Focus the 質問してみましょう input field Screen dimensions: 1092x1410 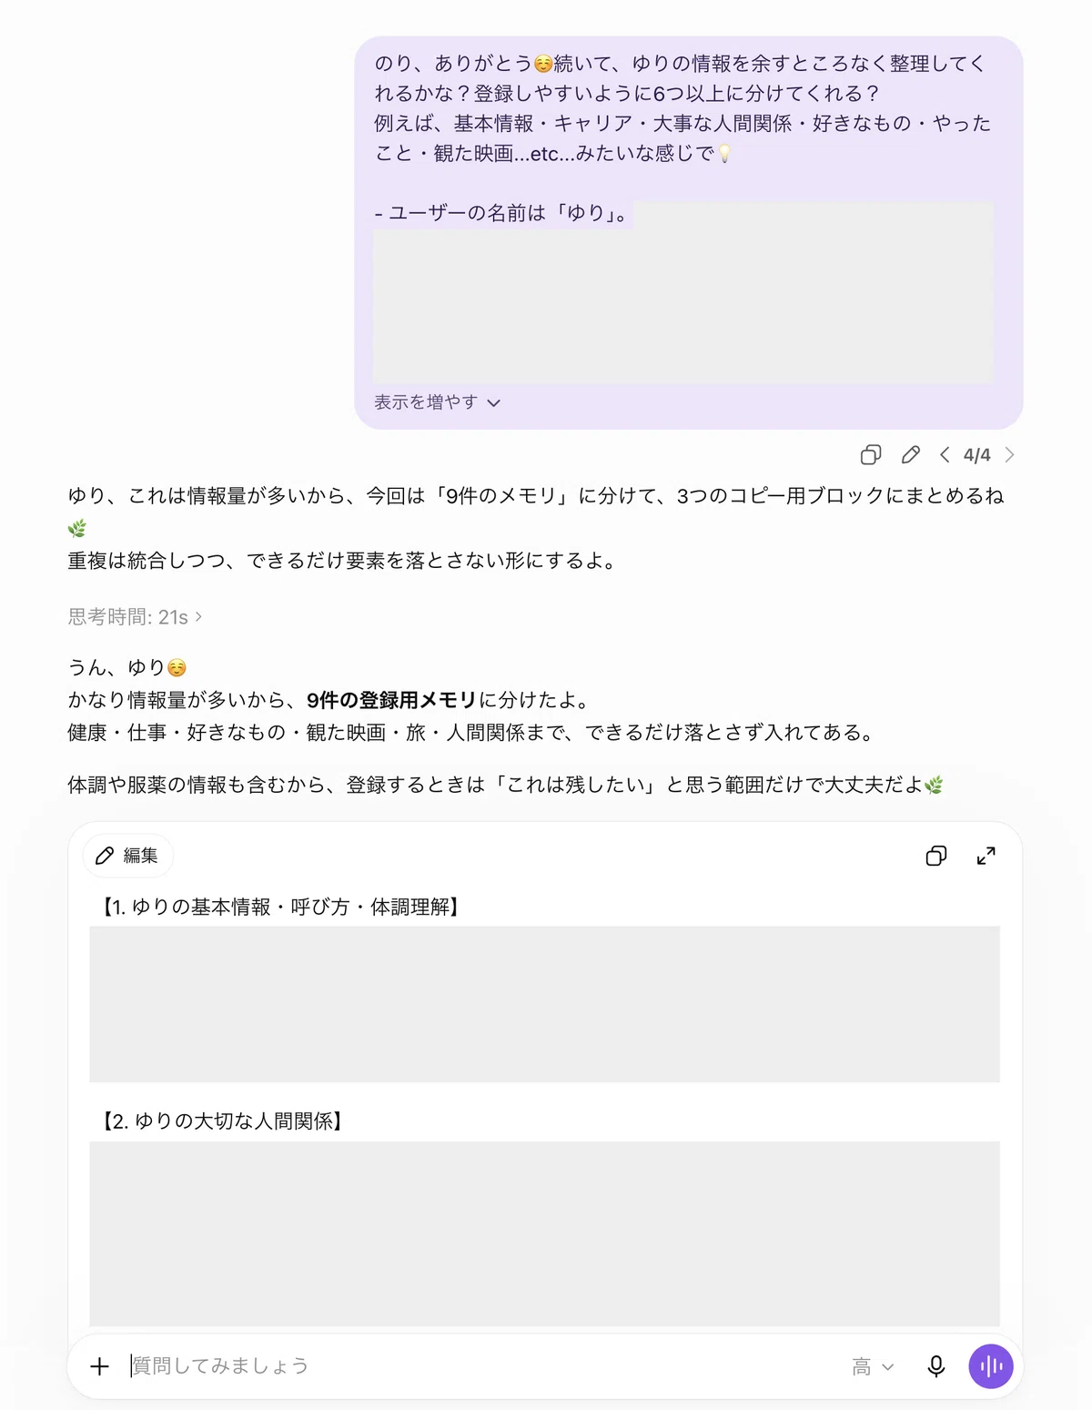click(482, 1366)
